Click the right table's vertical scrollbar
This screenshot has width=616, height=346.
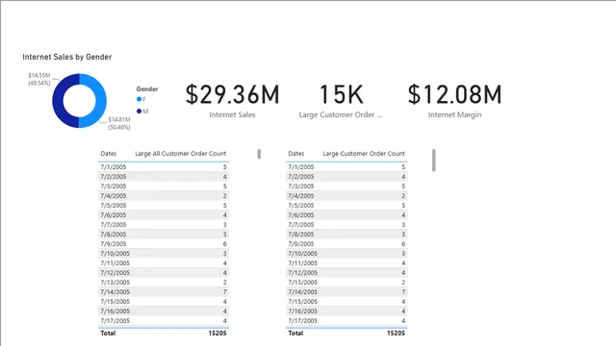[x=434, y=161]
